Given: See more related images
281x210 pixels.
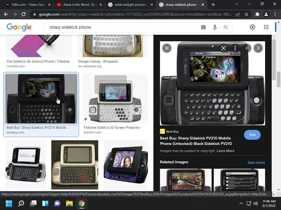Looking at the screenshot, I should [x=256, y=162].
